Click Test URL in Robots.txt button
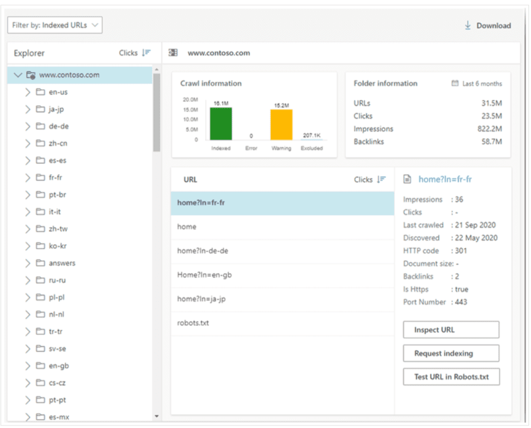Viewport: 531px width, 428px height. (451, 377)
